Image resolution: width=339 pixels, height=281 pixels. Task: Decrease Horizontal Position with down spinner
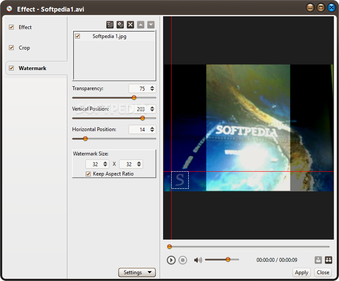152,131
